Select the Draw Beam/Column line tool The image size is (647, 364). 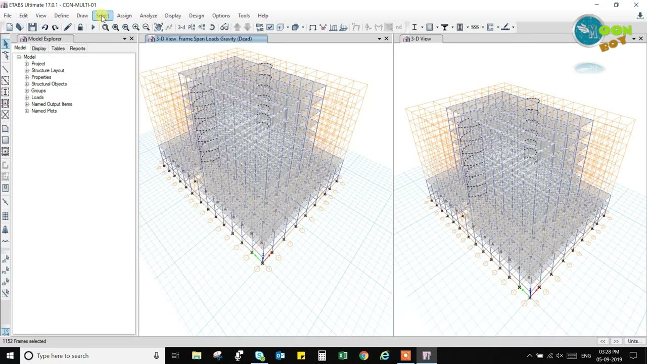point(6,69)
